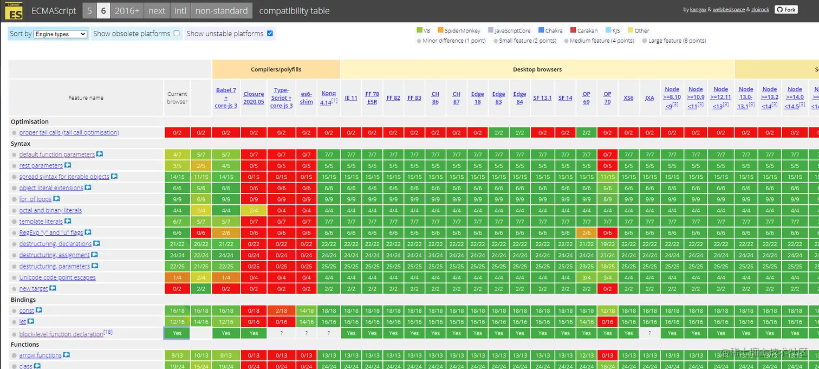The height and width of the screenshot is (369, 819).
Task: Click the 'Bindings' section heading
Action: [x=23, y=300]
